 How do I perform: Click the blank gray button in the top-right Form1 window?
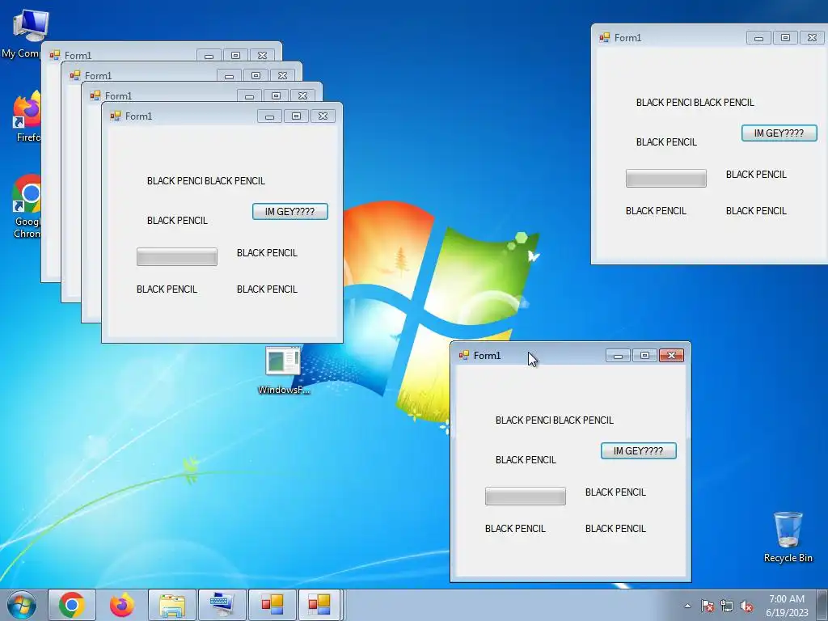666,179
